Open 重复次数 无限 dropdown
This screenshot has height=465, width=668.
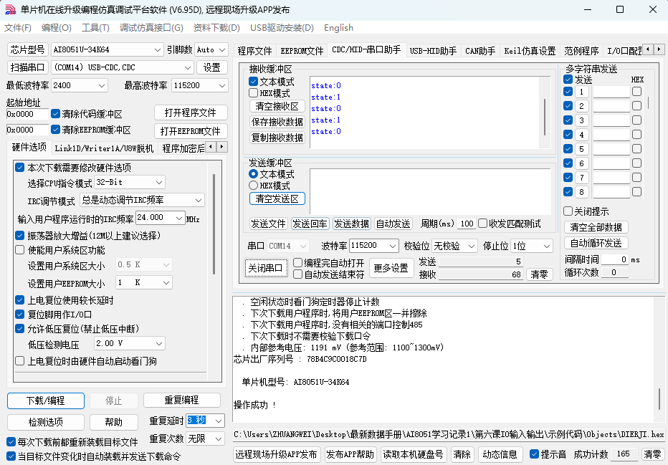[205, 438]
